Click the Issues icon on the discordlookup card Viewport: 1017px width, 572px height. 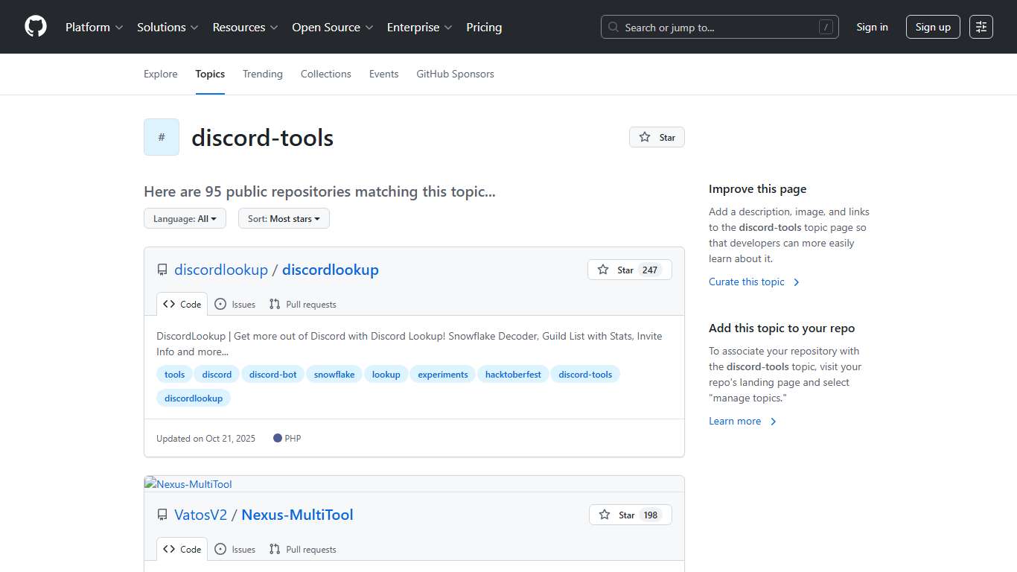[x=220, y=304]
